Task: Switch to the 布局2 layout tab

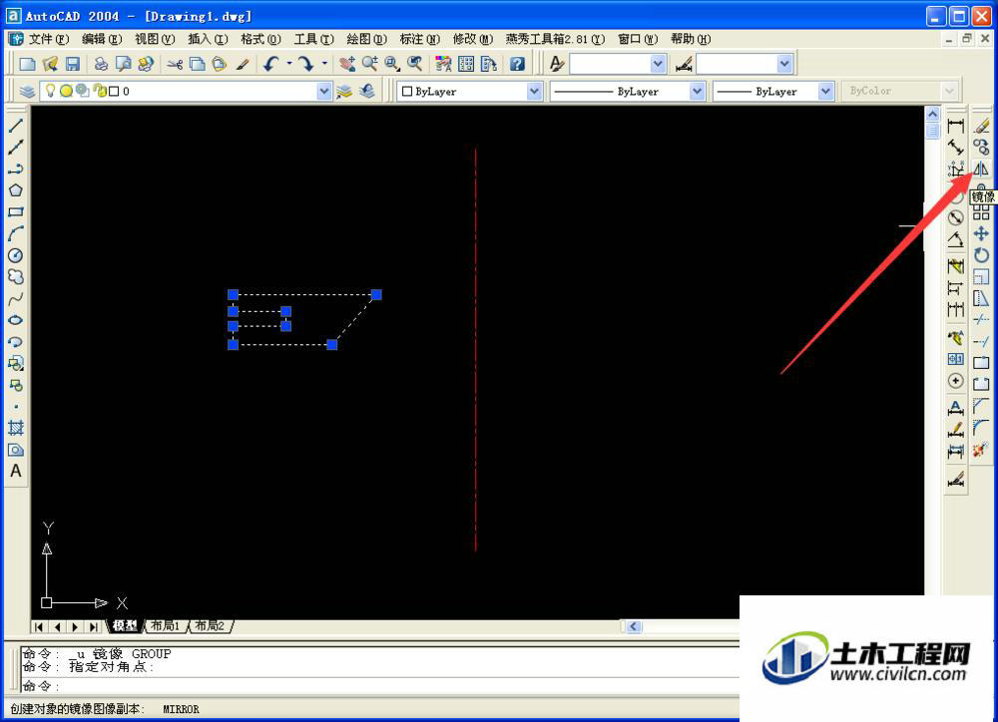Action: point(210,626)
